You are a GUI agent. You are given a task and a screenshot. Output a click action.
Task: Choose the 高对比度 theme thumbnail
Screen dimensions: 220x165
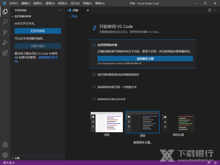point(179,124)
